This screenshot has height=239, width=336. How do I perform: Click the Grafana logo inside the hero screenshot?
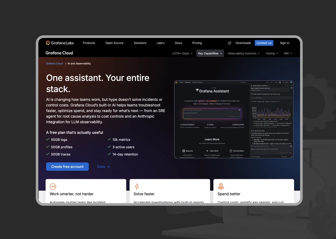[177, 82]
